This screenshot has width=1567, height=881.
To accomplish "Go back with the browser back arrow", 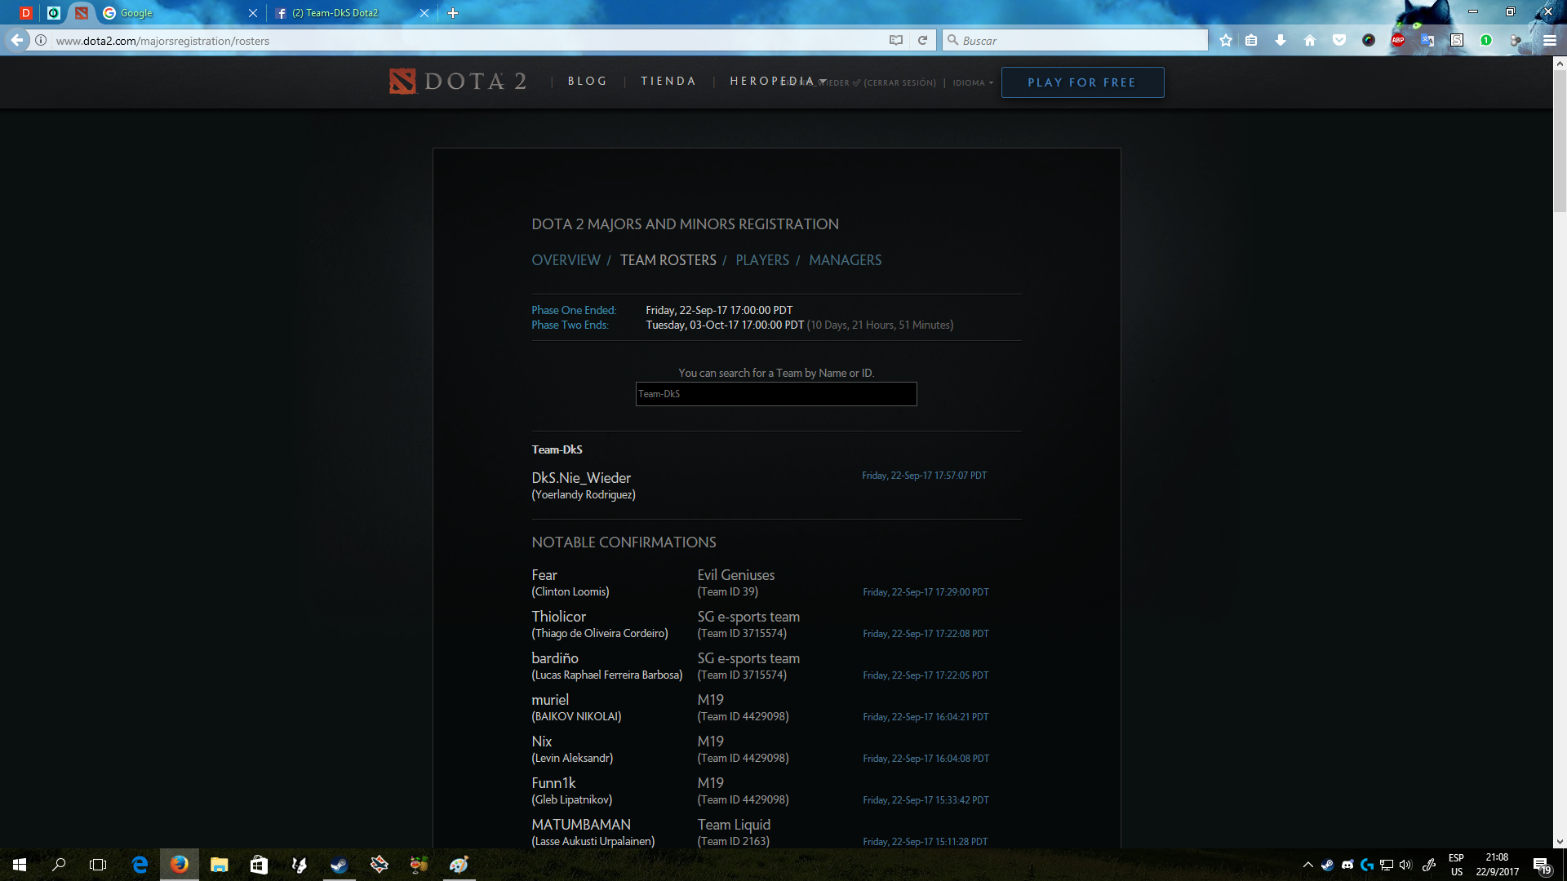I will [x=17, y=40].
